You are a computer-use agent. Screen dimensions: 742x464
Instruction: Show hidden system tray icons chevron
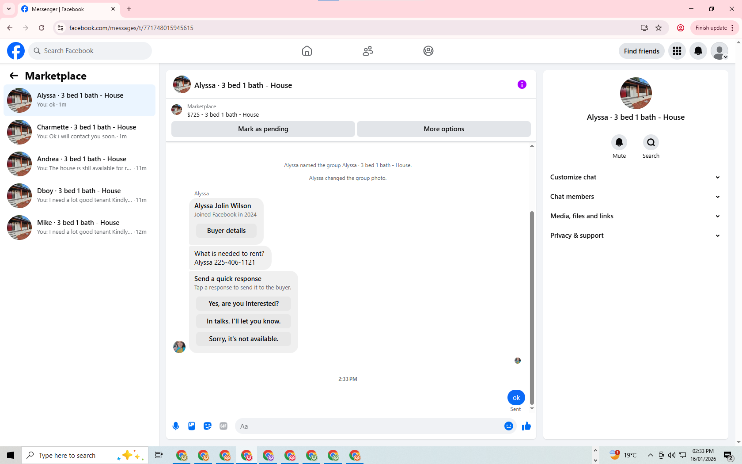[x=650, y=455]
